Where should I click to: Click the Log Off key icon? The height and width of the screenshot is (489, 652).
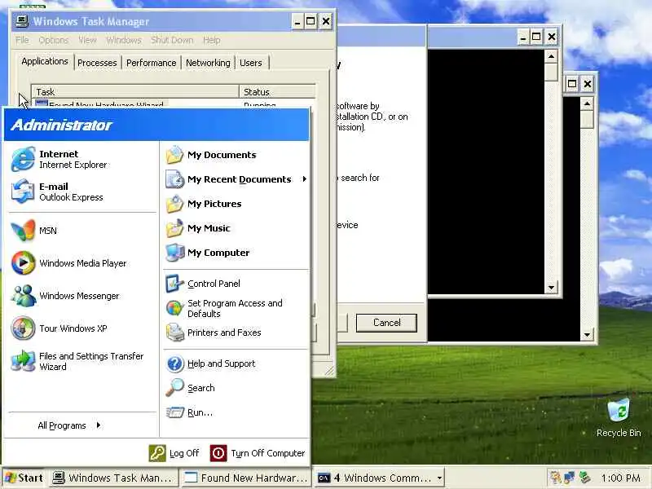157,453
